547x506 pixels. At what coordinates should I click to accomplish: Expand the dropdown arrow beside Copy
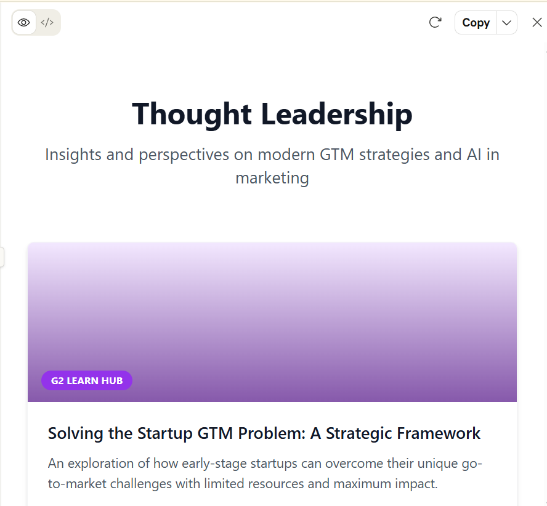(506, 23)
